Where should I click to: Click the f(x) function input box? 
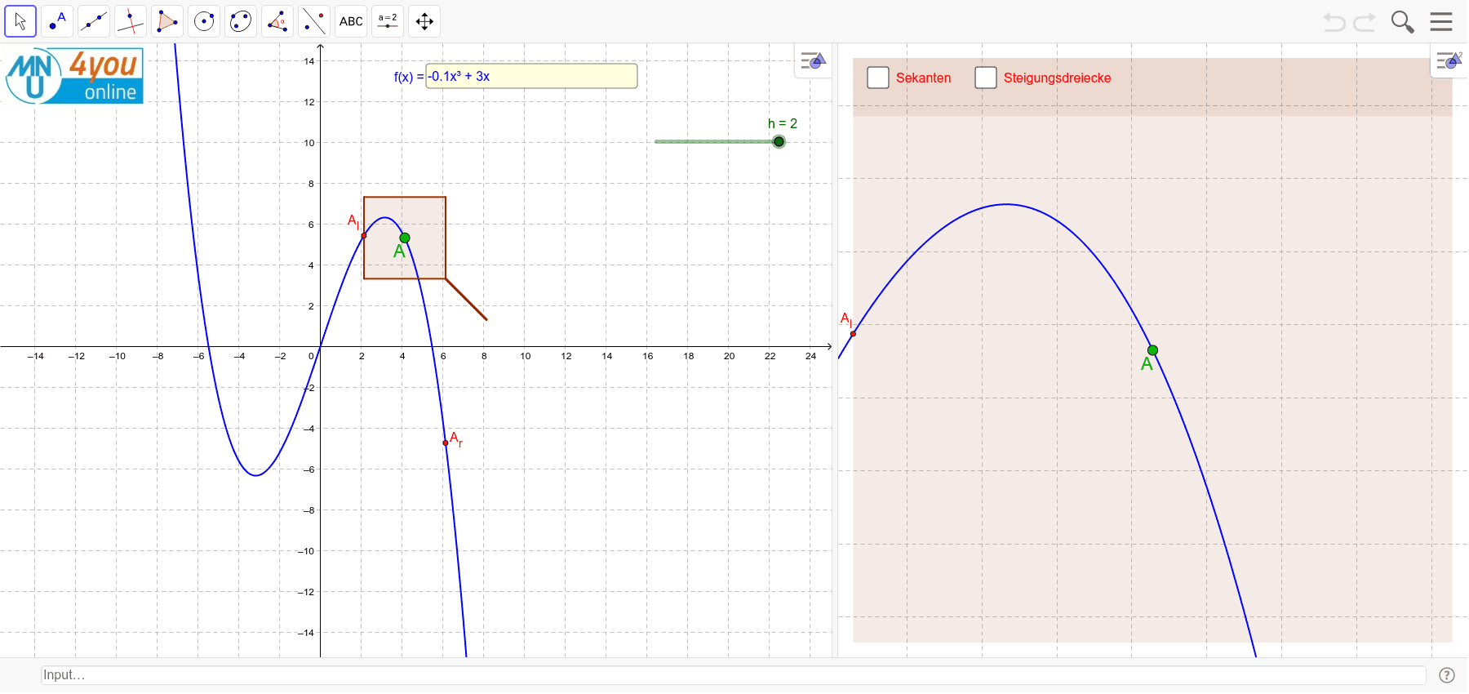pos(531,76)
